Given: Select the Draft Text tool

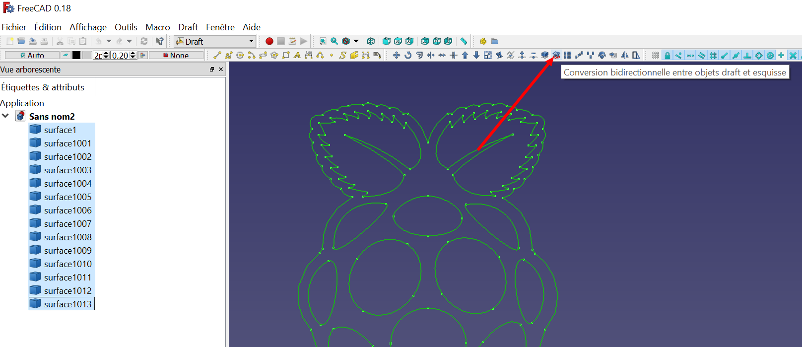Looking at the screenshot, I should (297, 55).
